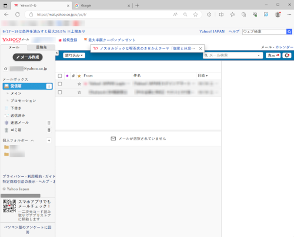Open the 迷惑メール spam folder
Image resolution: width=294 pixels, height=237 pixels.
[19, 123]
